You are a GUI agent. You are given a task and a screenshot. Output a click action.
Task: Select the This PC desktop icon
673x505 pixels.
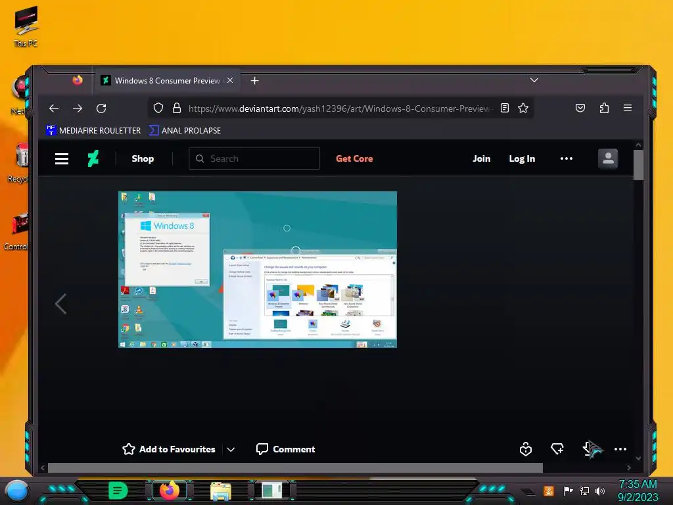click(x=26, y=26)
